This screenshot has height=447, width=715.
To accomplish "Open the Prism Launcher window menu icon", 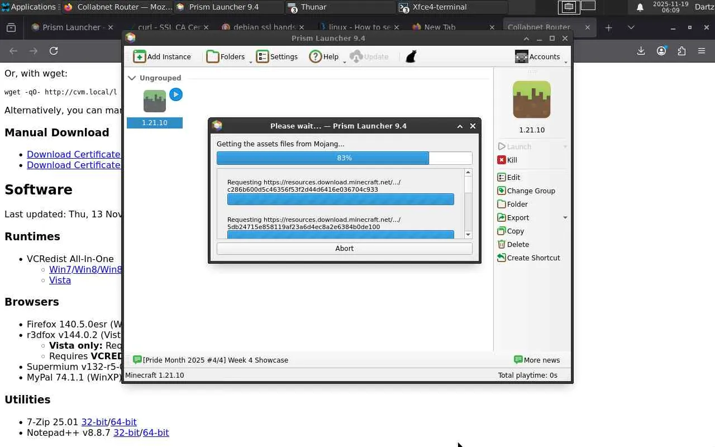I will [131, 38].
